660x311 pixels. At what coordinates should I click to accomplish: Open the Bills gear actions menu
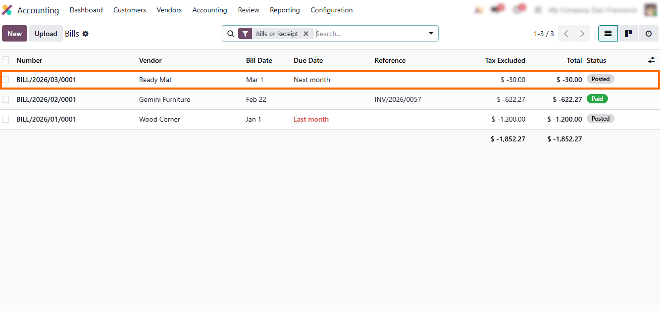pos(86,34)
